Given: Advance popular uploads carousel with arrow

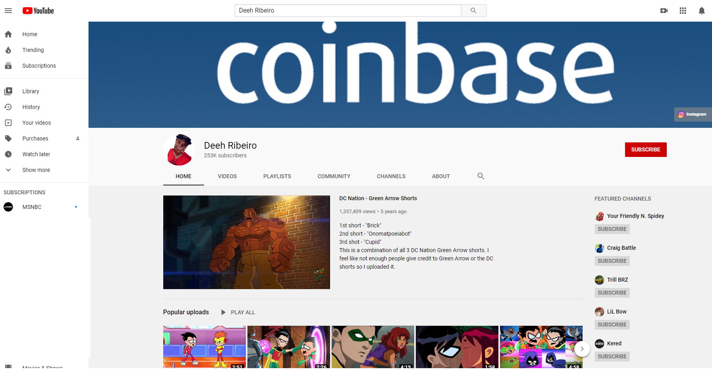Looking at the screenshot, I should tap(582, 349).
